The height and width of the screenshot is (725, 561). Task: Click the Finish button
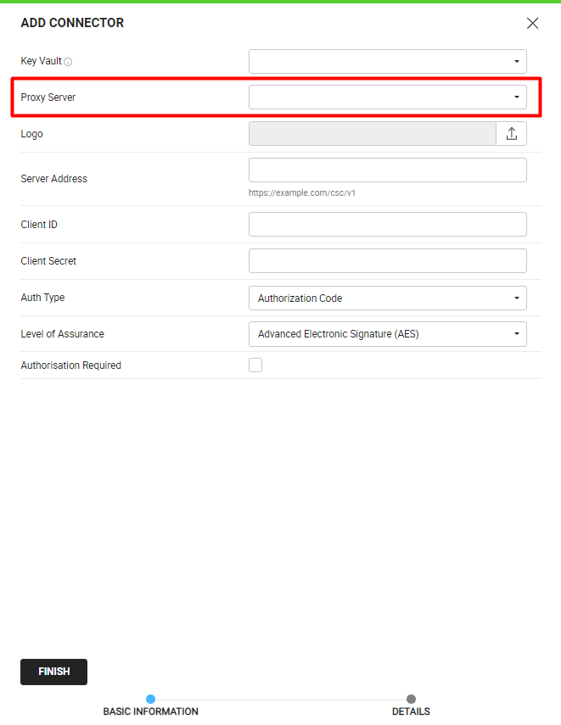pos(53,672)
